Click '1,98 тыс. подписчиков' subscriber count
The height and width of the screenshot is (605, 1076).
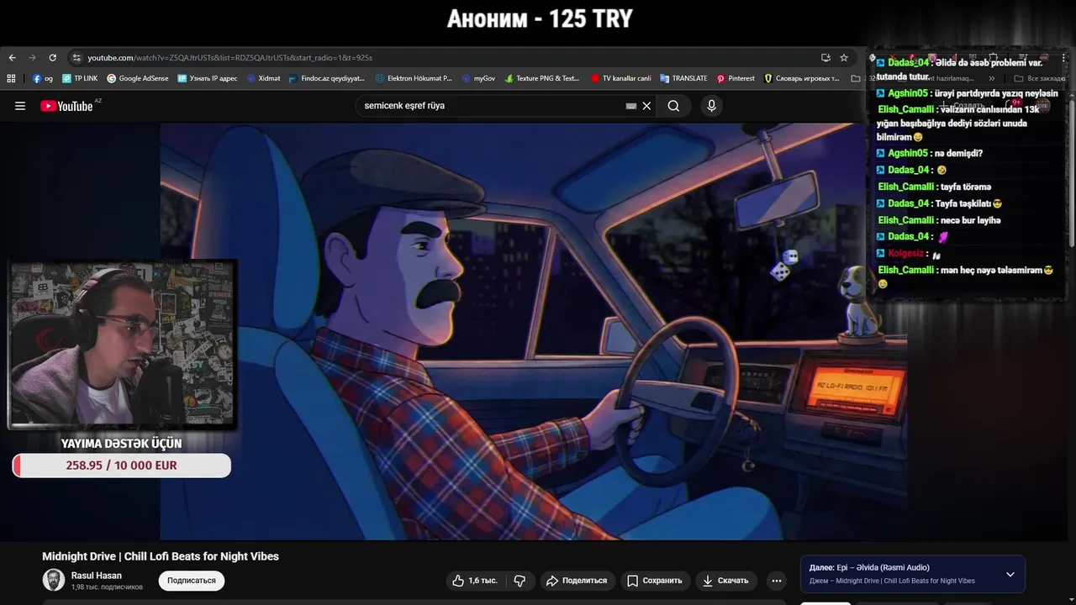coord(107,587)
